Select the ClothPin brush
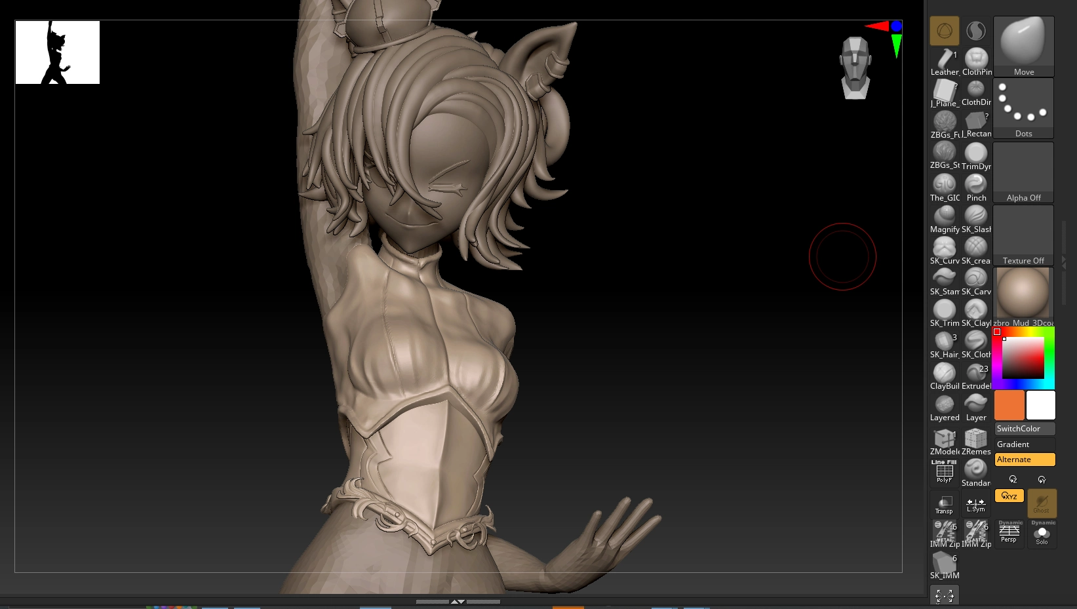Screen dimensions: 1077x609 point(976,62)
